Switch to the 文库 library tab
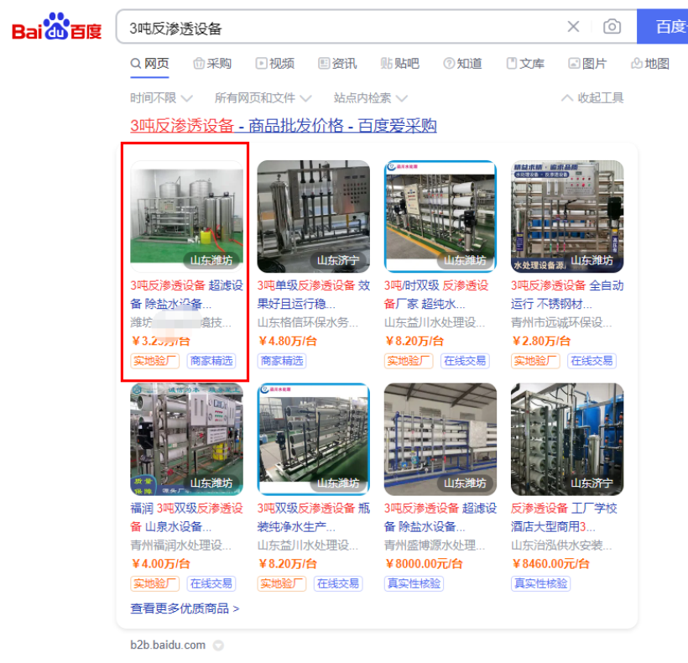This screenshot has width=688, height=663. point(525,64)
